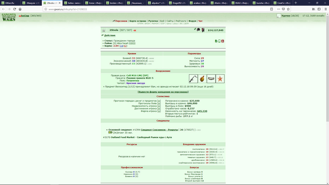Viewport: 329px width, 185px height.
Task: Click the positive karma count 14
Action: (121, 46)
